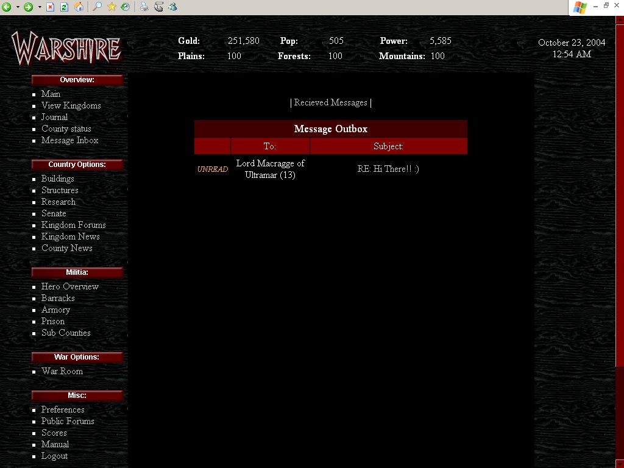Expand the Back button history dropdown
This screenshot has height=468, width=624.
point(18,7)
